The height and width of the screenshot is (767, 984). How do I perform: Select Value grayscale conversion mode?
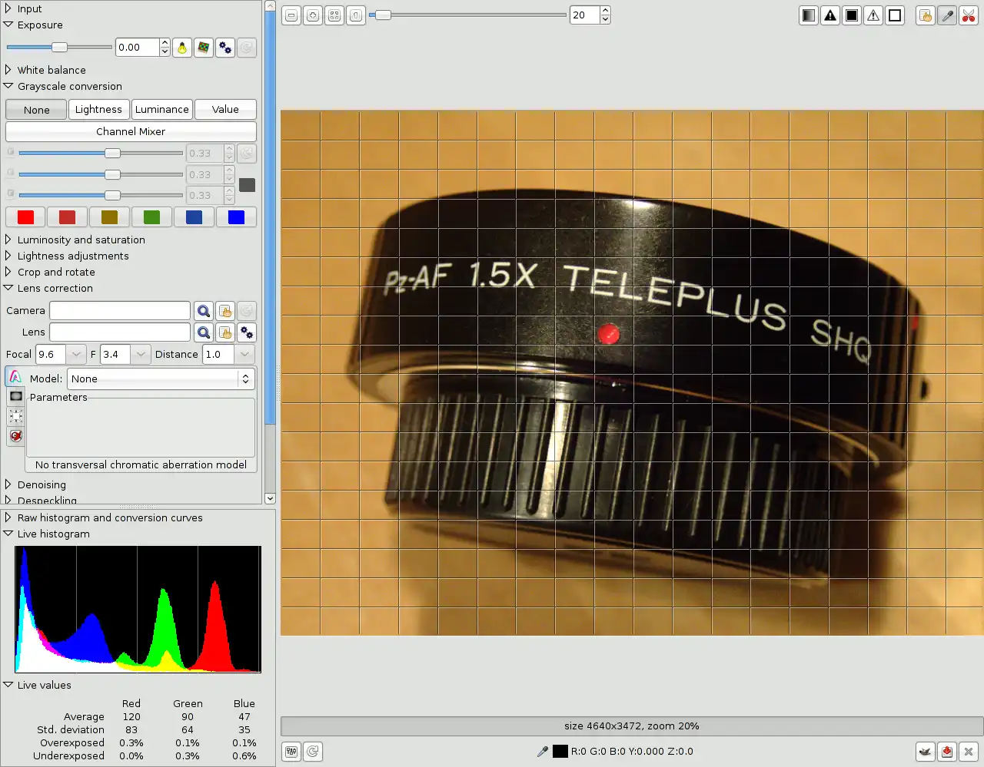(225, 110)
